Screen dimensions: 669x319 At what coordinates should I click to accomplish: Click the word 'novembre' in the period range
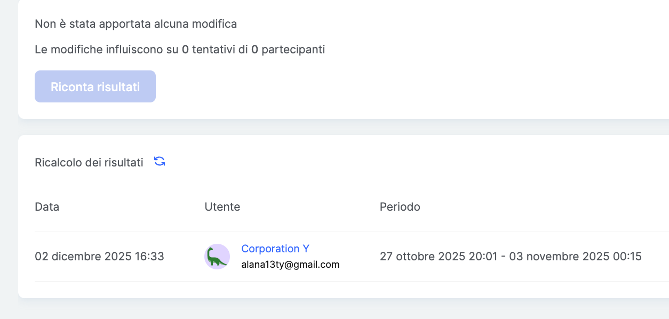(553, 257)
